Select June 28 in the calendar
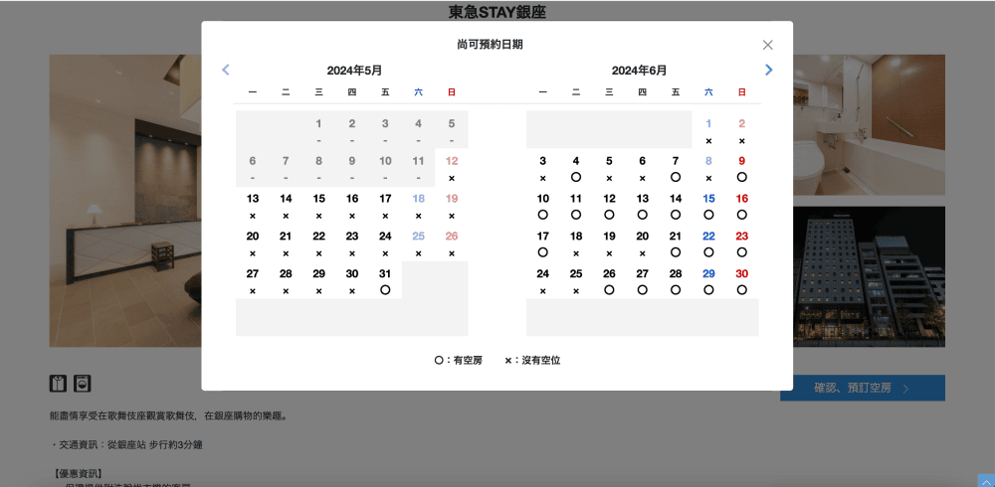This screenshot has height=487, width=995. [676, 281]
